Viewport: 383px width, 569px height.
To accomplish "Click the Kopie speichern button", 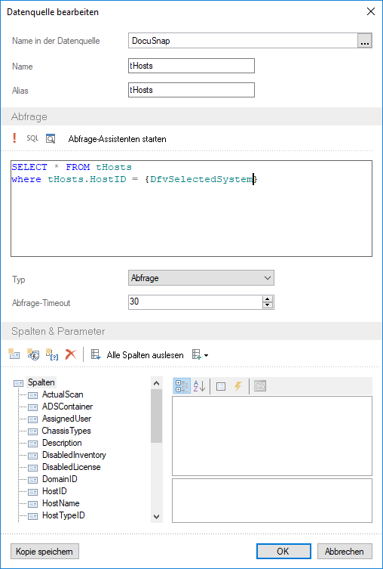I will (x=44, y=551).
